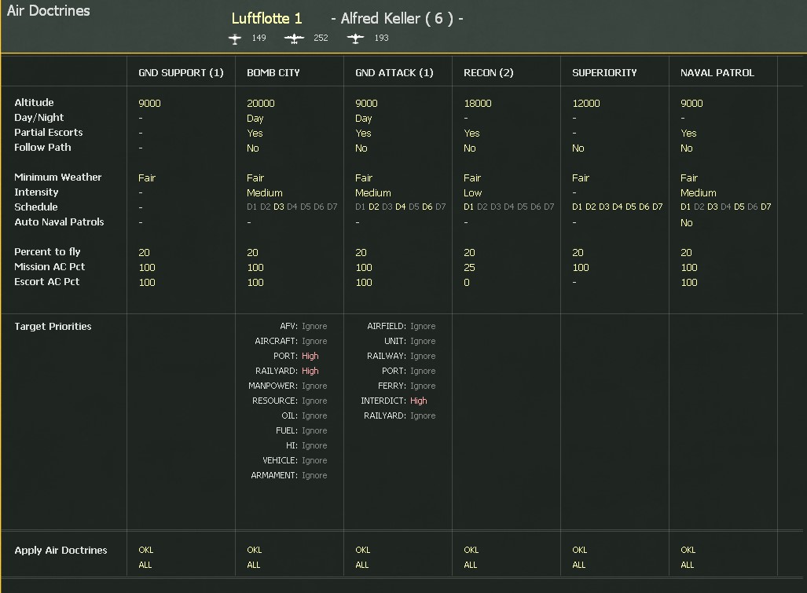Change PORT target priority High in Bomb City

point(310,356)
